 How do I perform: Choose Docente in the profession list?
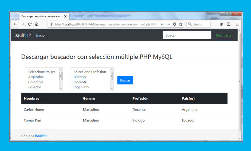point(81,82)
